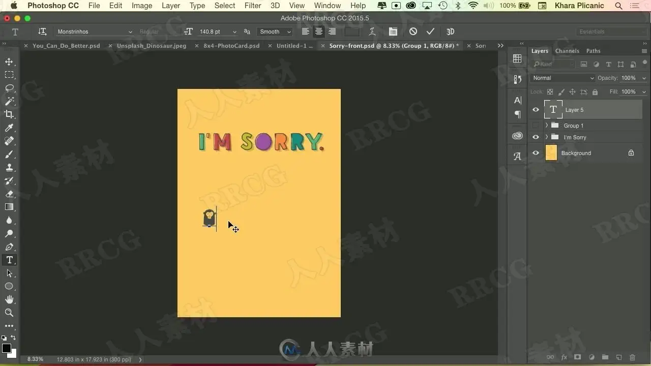Screen dimensions: 651x366
Task: Select the Path Selection tool
Action: 9,273
